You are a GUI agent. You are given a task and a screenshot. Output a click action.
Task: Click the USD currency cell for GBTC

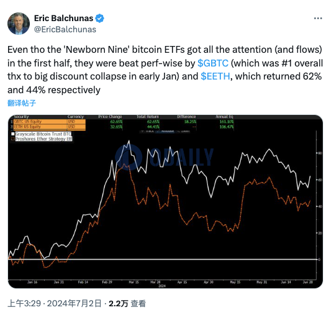coord(71,121)
